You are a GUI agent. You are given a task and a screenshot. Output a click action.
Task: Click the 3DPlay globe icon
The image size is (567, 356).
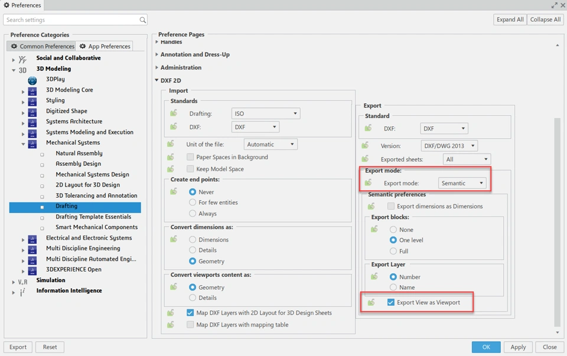(32, 80)
